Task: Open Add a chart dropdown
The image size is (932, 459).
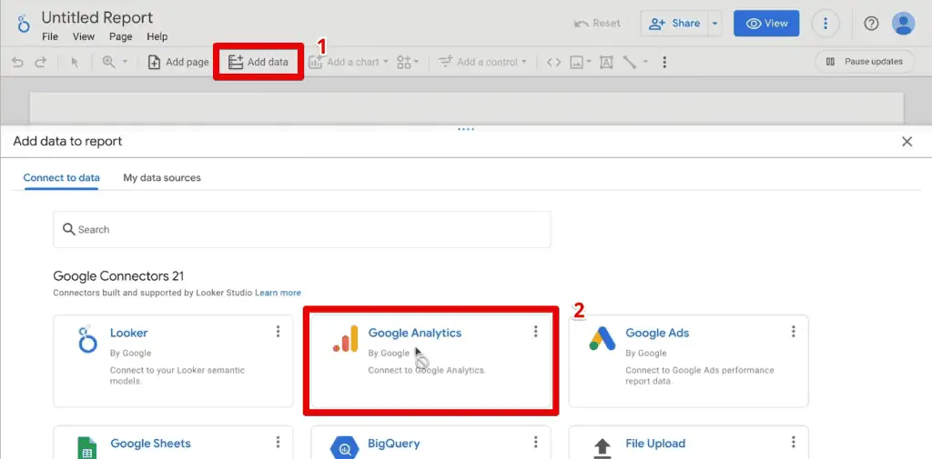Action: click(x=348, y=62)
